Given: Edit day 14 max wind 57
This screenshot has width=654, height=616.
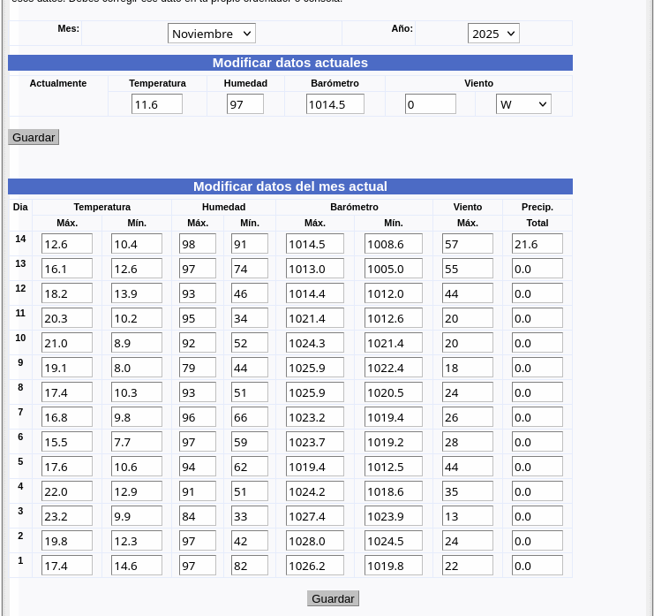Looking at the screenshot, I should point(468,243).
